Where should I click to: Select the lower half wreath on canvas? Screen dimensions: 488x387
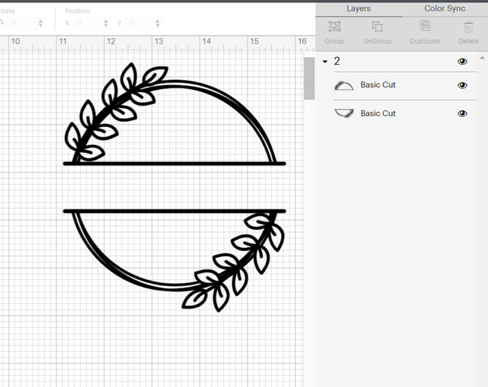pyautogui.click(x=174, y=260)
